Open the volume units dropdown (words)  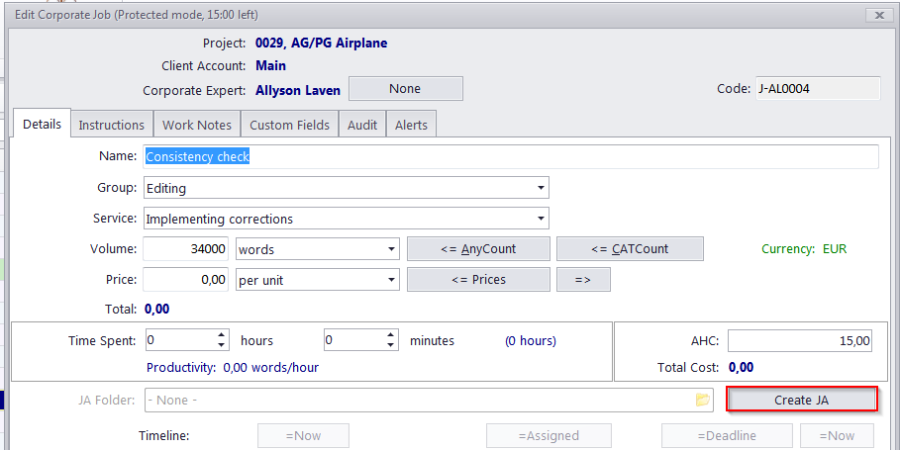(391, 249)
